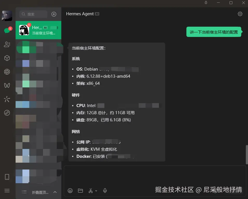The image size is (248, 199).
Task: Click the 磁盘 89GB line
Action: coord(104,120)
